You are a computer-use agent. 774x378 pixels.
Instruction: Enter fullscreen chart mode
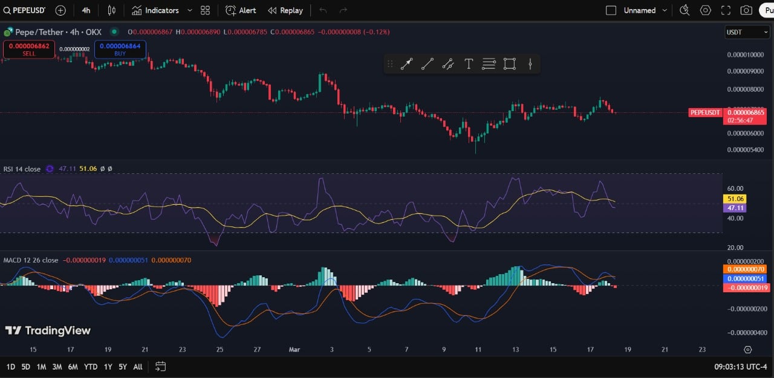point(726,10)
